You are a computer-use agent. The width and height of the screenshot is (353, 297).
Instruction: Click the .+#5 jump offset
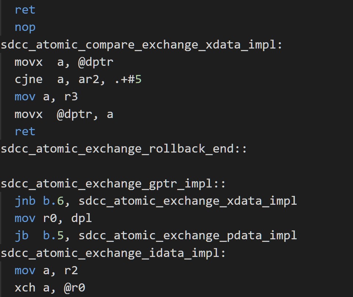click(x=128, y=80)
